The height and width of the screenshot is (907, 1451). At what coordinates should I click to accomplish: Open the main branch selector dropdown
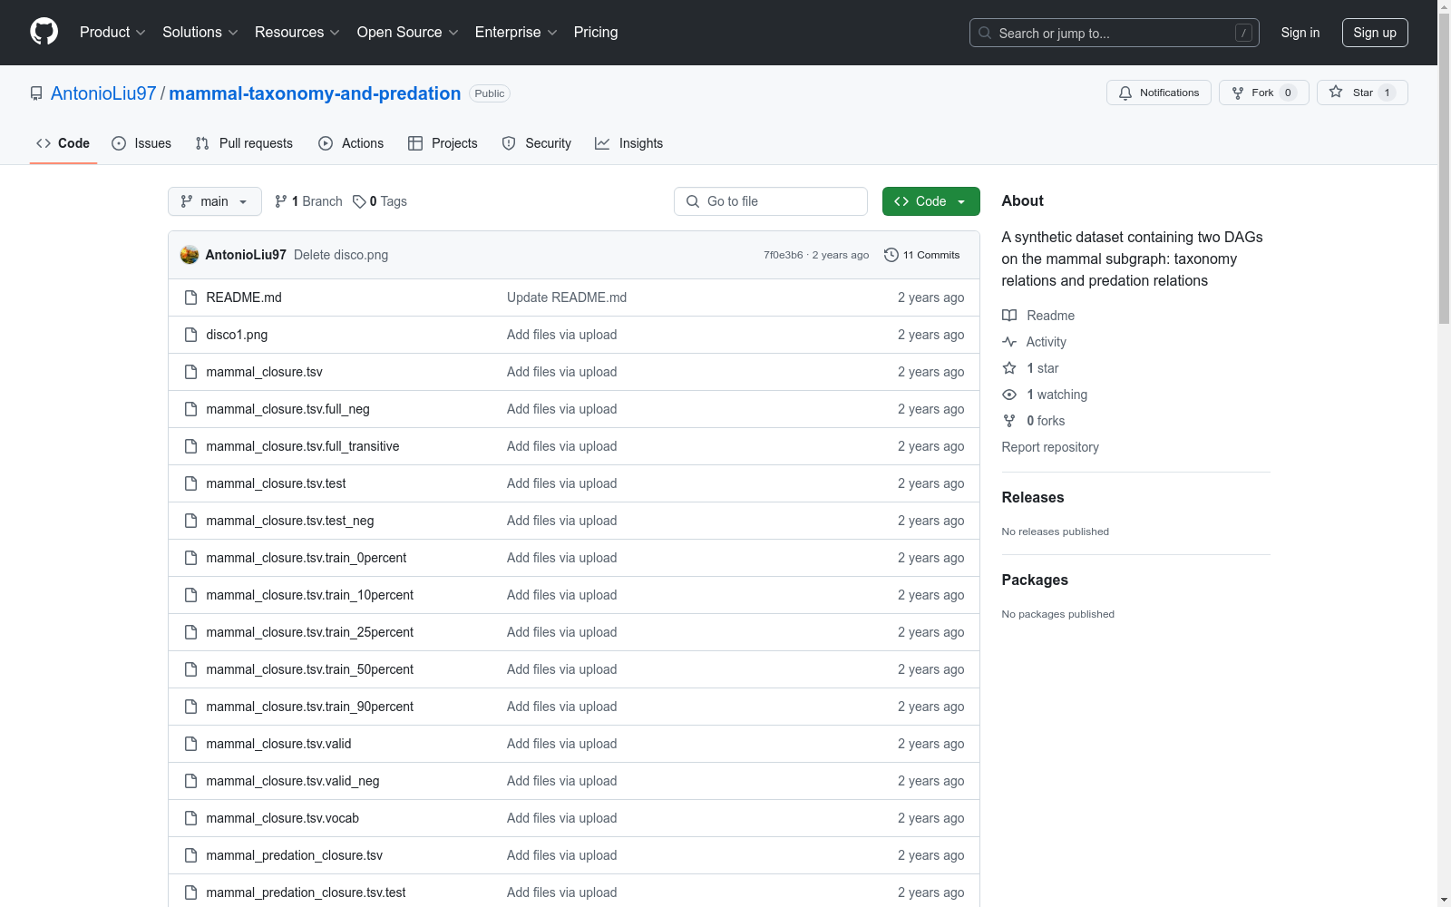coord(215,201)
